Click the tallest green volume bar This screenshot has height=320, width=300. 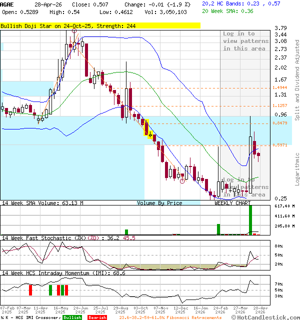point(251,219)
